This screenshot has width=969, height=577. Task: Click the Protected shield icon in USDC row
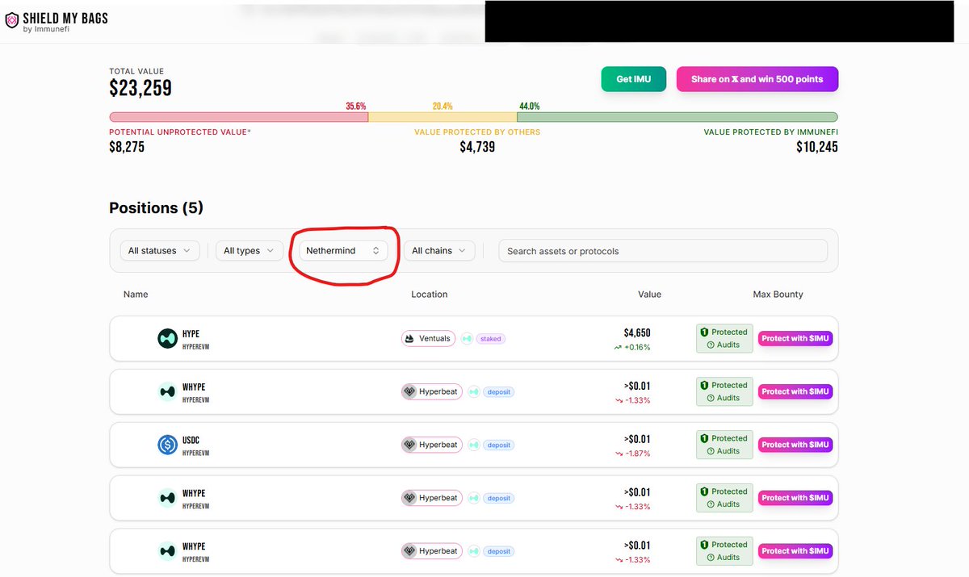pyautogui.click(x=704, y=438)
